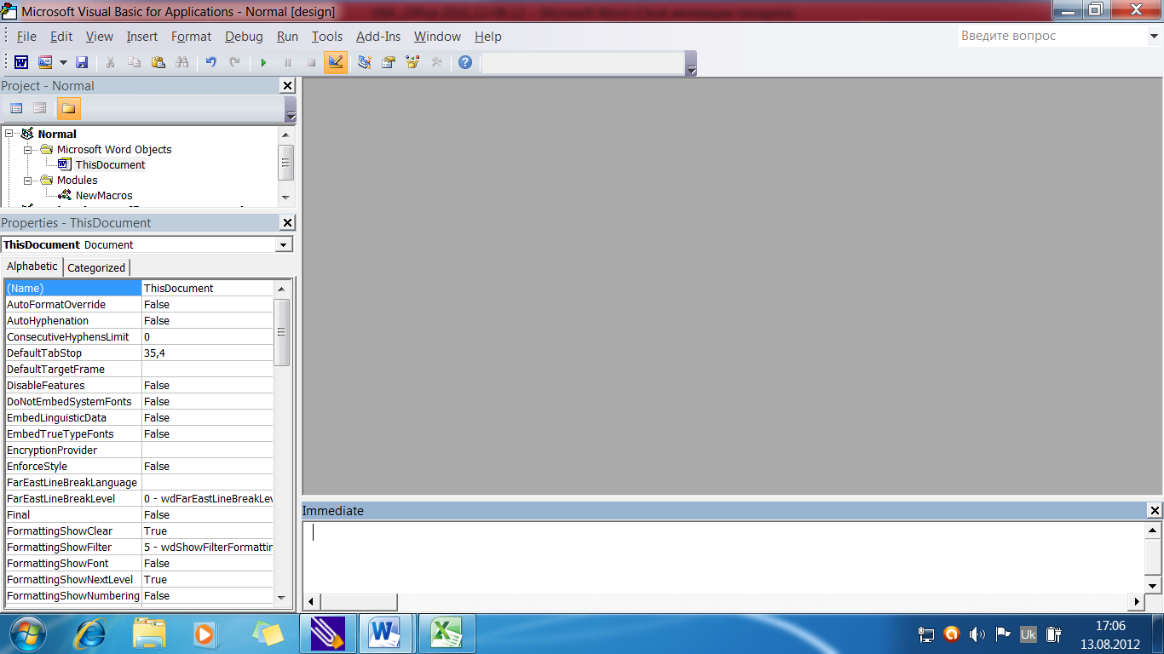Collapse the Modules folder

(x=28, y=180)
